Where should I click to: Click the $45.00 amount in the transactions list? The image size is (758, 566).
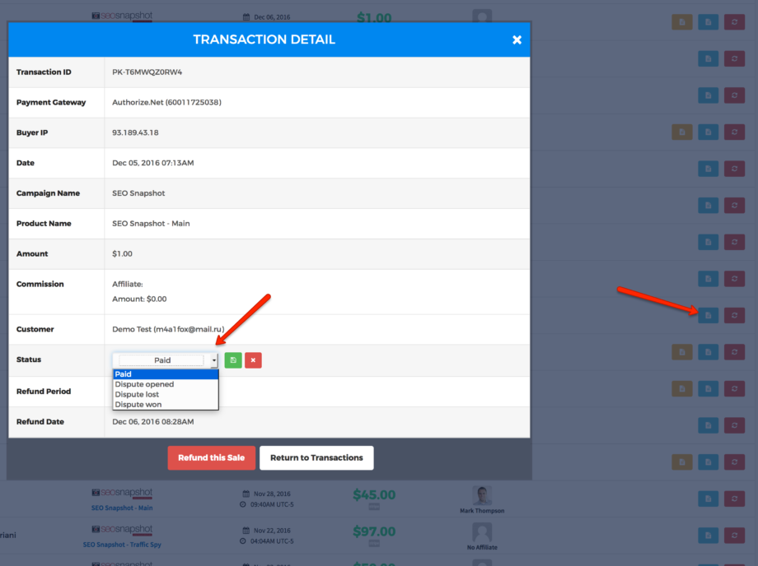(x=374, y=494)
